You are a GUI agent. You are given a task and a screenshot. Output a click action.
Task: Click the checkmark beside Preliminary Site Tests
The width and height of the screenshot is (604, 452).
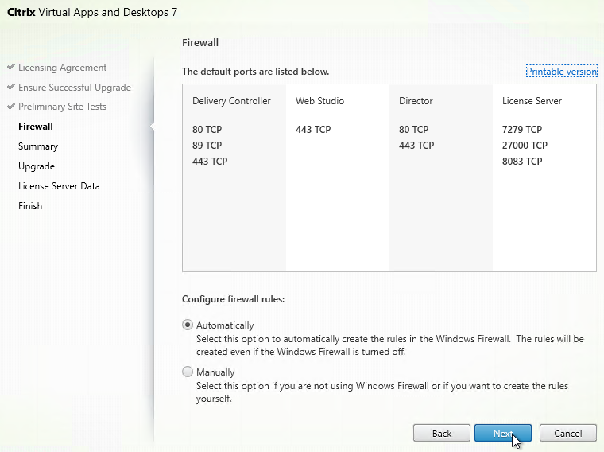[11, 107]
